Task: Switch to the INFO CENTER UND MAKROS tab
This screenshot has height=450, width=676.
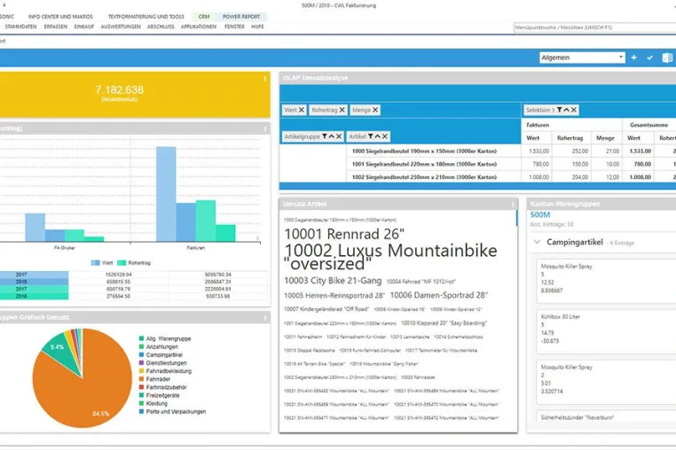Action: tap(60, 16)
